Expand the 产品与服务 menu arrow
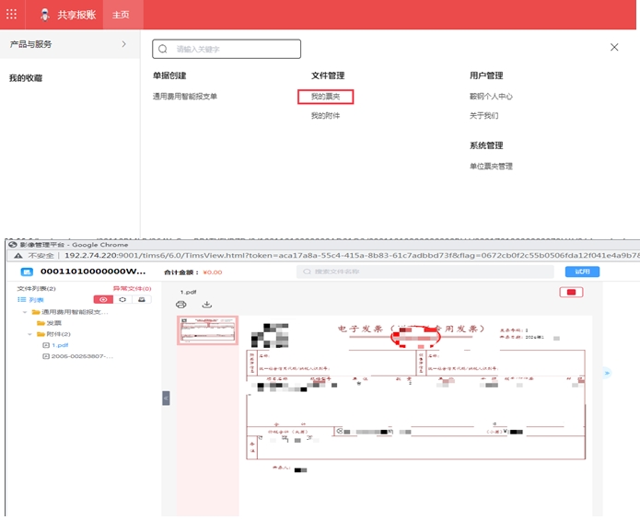 (123, 44)
